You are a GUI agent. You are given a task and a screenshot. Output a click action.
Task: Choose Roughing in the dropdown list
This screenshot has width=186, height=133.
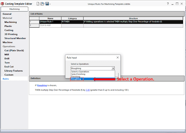click(76, 79)
